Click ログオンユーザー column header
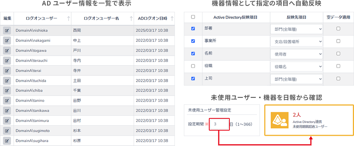Screen dimensions: 354x146 (42, 19)
